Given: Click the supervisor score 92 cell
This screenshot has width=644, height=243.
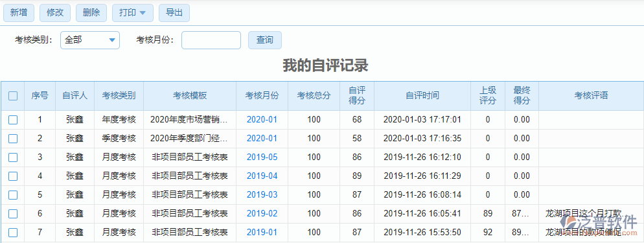Looking at the screenshot, I should 488,233.
